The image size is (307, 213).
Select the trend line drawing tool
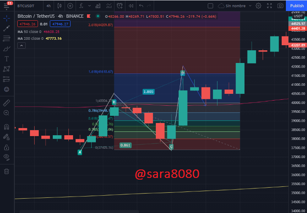tap(7, 28)
